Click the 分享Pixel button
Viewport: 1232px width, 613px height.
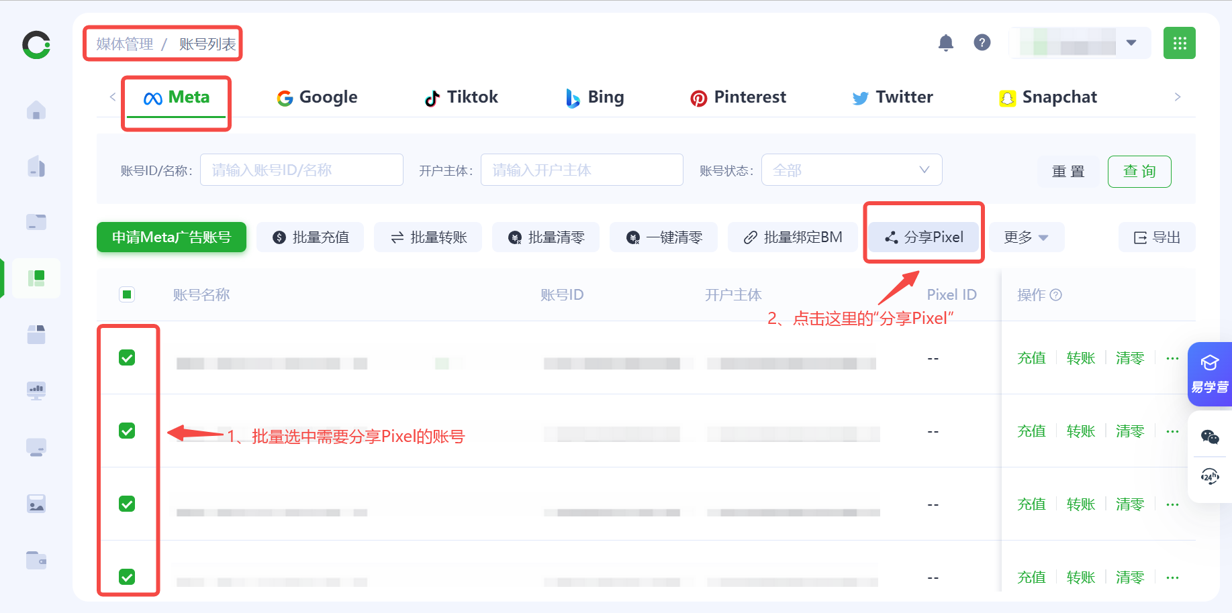[x=924, y=237]
